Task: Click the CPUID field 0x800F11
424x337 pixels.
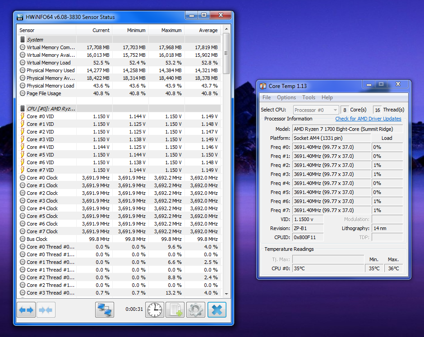Action: click(308, 237)
